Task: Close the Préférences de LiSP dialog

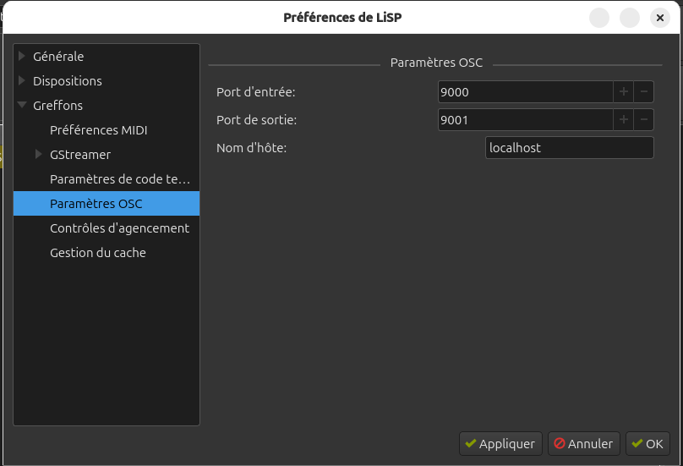Action: point(659,18)
